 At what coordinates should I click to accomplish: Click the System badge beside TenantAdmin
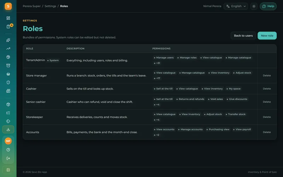53,60
